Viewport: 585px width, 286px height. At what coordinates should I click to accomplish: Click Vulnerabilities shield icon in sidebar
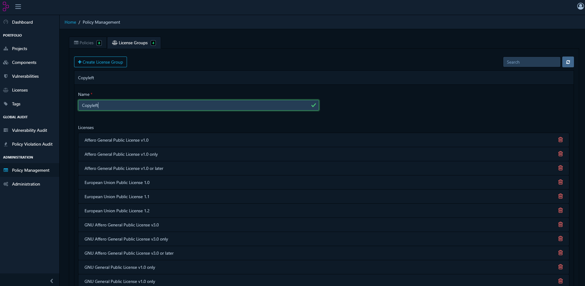(x=6, y=76)
